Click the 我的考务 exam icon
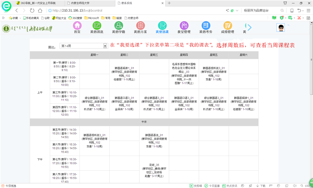The height and width of the screenshot is (188, 313). 206,27
